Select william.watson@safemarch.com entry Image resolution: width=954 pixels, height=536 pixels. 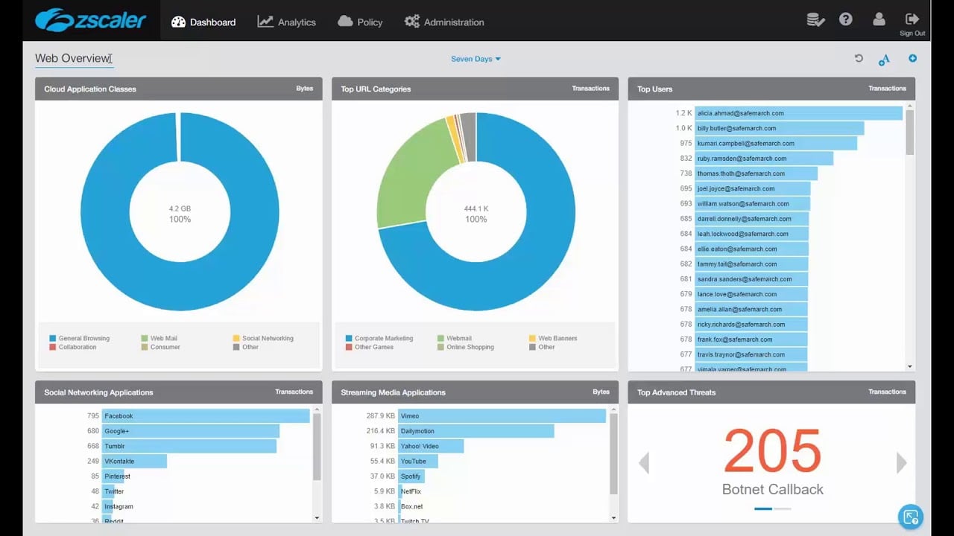click(x=752, y=203)
